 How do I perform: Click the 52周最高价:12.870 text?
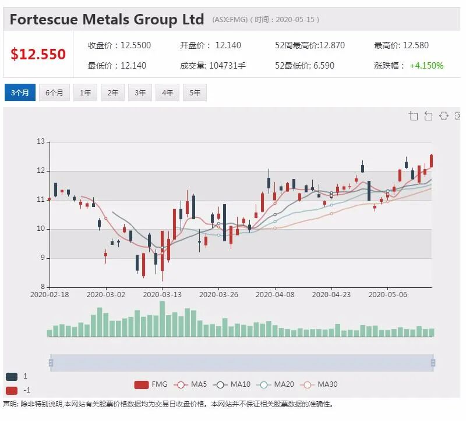(x=310, y=45)
